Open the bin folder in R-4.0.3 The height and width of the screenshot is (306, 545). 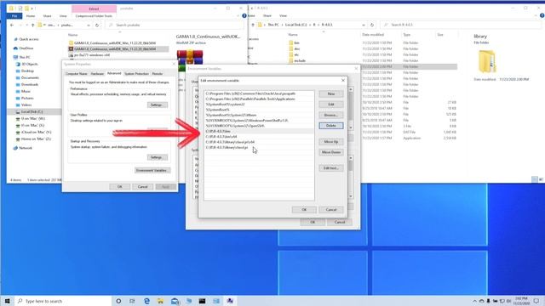tap(296, 42)
